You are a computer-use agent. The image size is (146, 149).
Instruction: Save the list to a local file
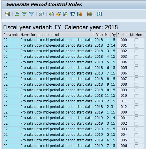[x=66, y=14]
